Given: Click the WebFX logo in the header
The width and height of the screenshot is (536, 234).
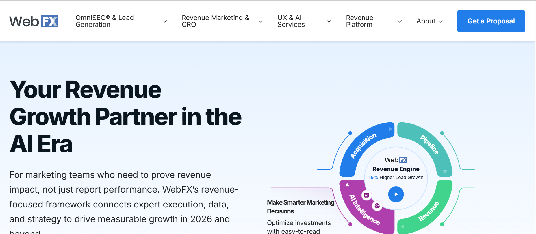Looking at the screenshot, I should coord(34,21).
